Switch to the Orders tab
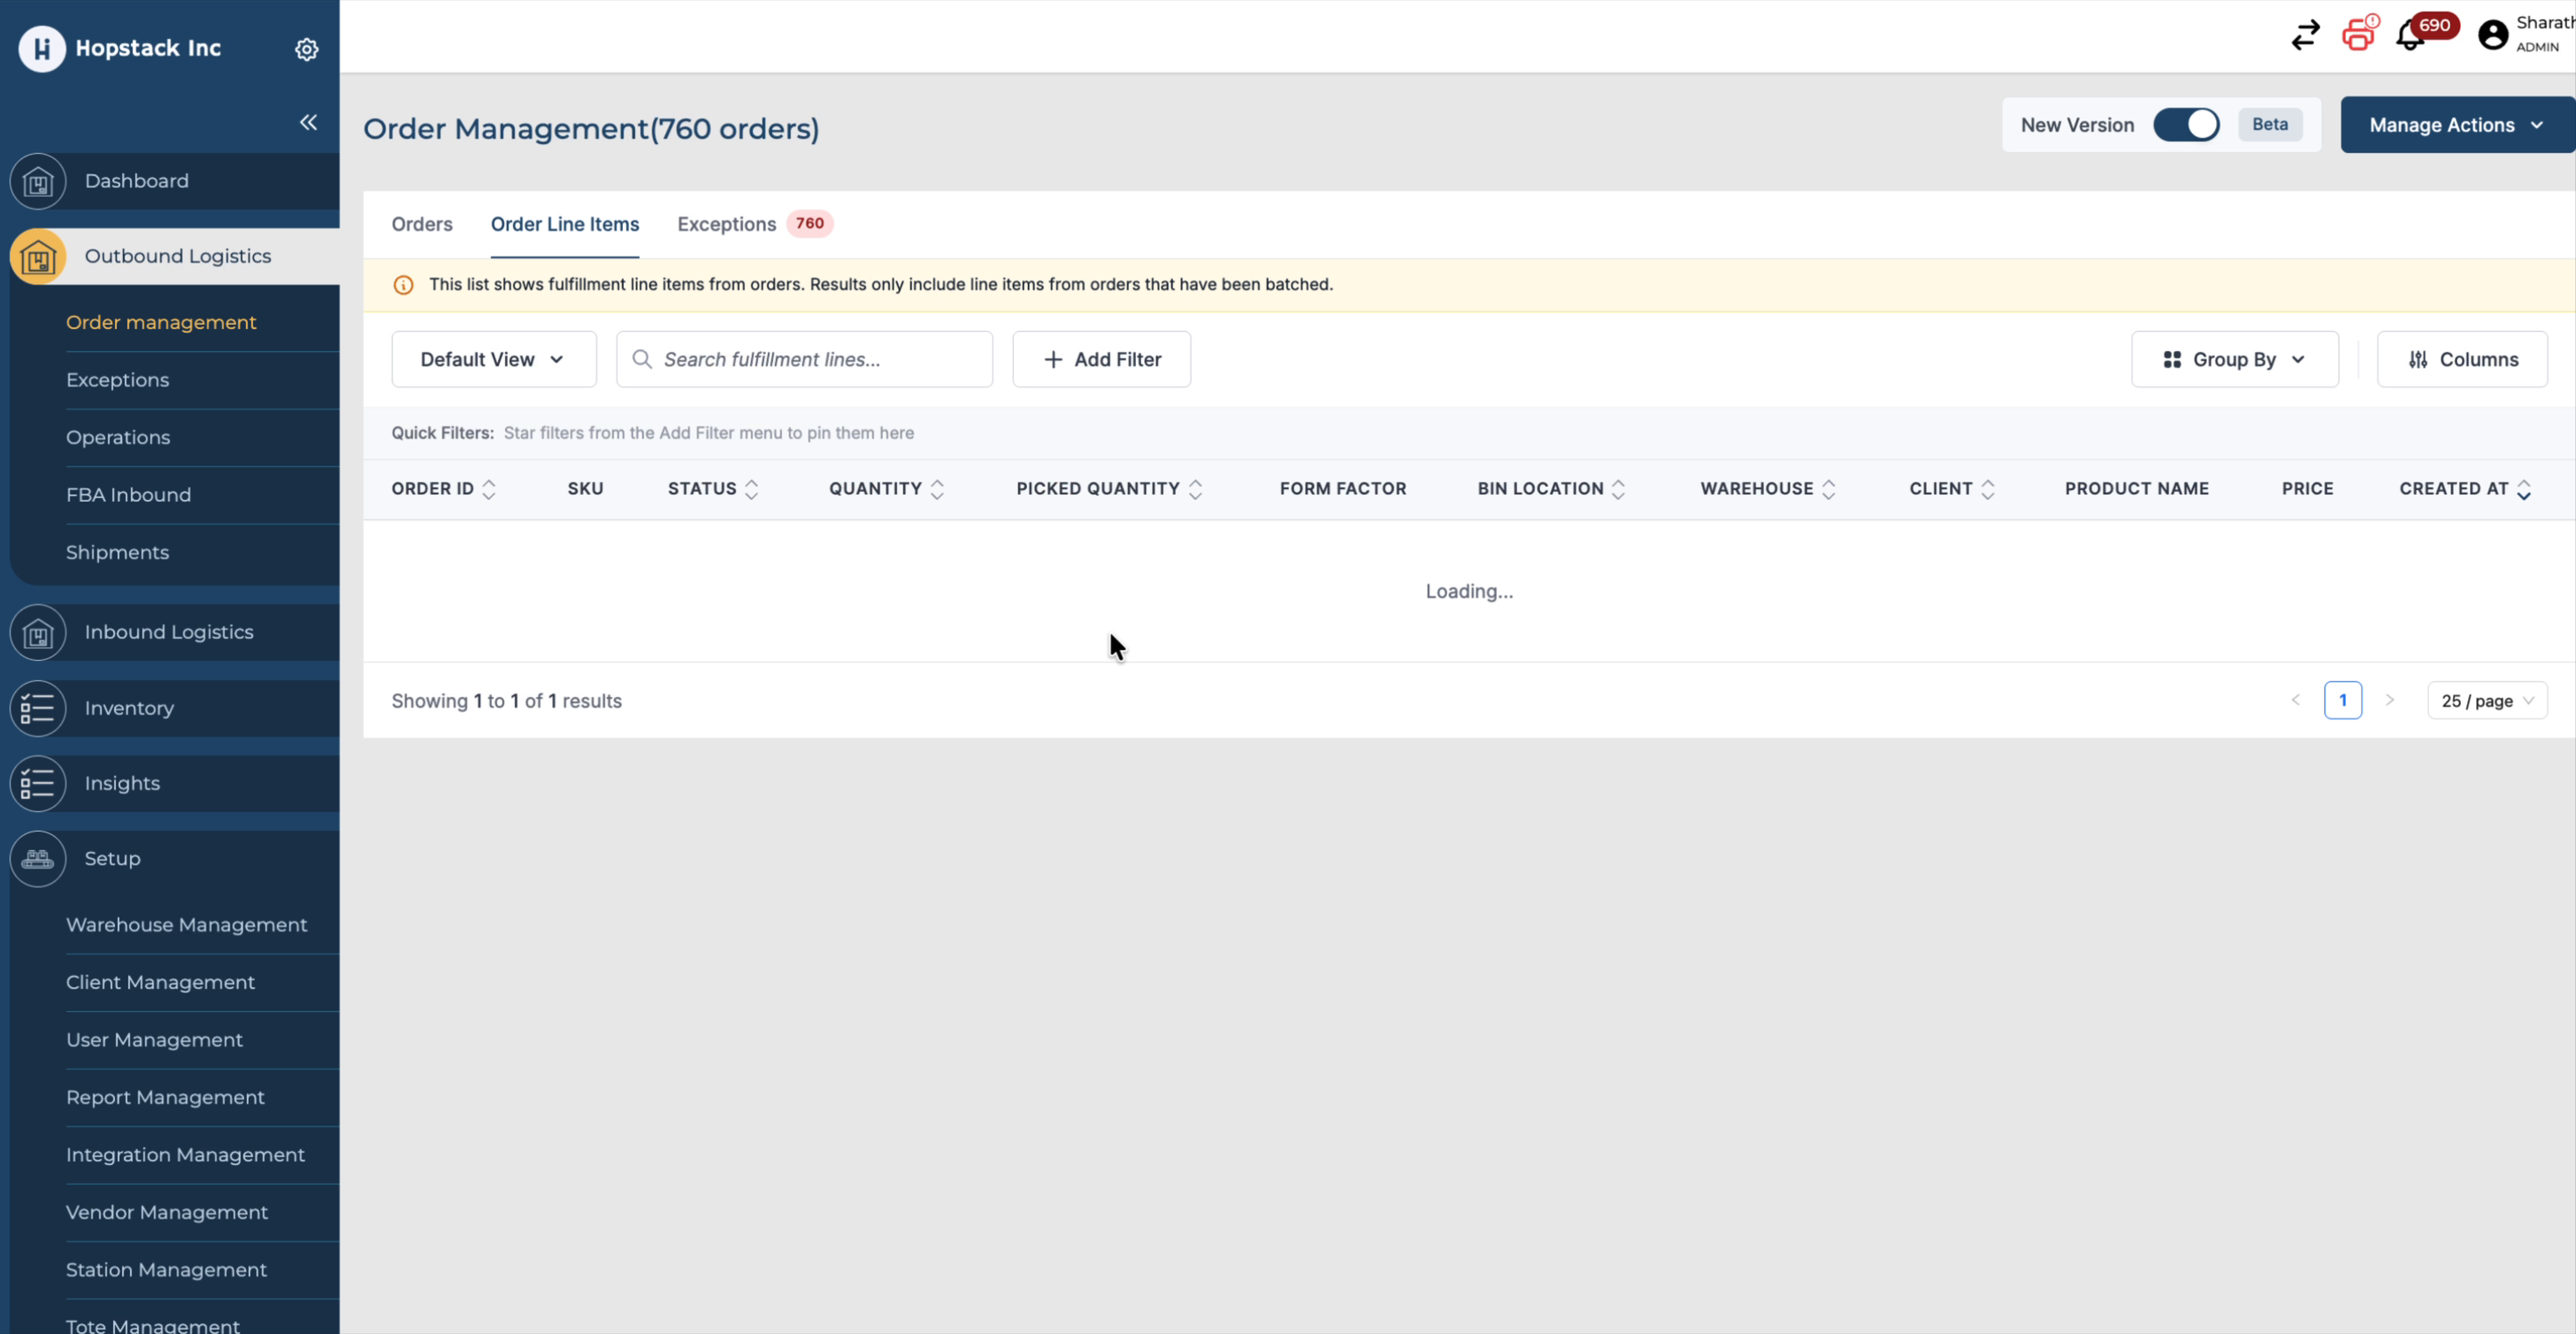Screen dimensions: 2576x1334 422,224
